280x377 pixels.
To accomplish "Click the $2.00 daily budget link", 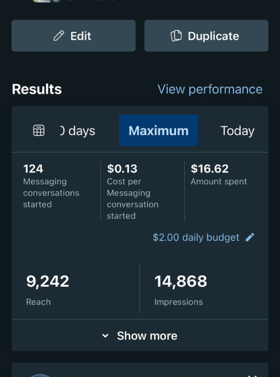I will [196, 238].
